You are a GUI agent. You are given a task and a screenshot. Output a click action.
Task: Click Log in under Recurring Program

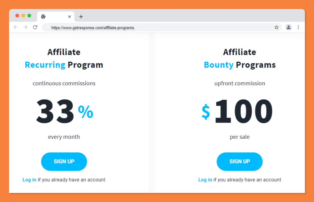(x=30, y=180)
